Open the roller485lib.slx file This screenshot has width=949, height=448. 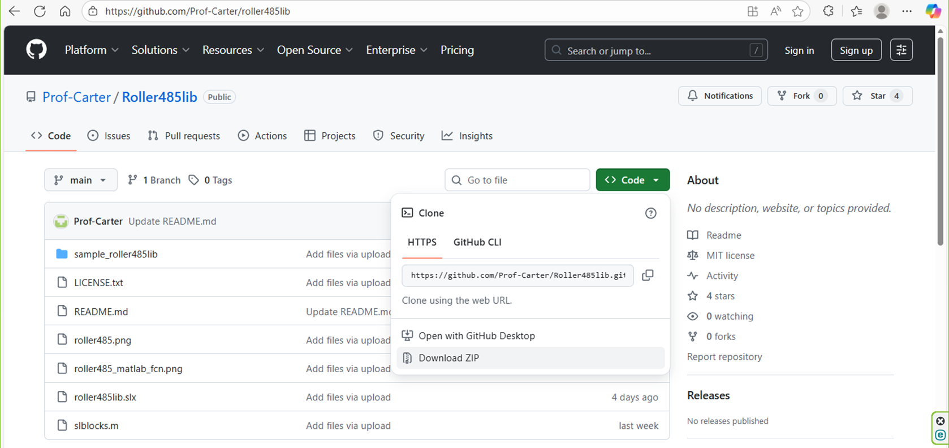coord(105,397)
